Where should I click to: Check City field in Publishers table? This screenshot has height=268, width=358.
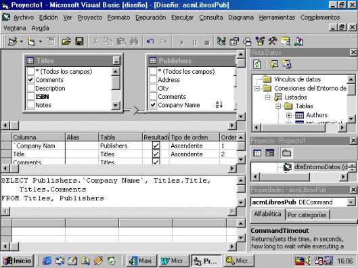[x=153, y=88]
